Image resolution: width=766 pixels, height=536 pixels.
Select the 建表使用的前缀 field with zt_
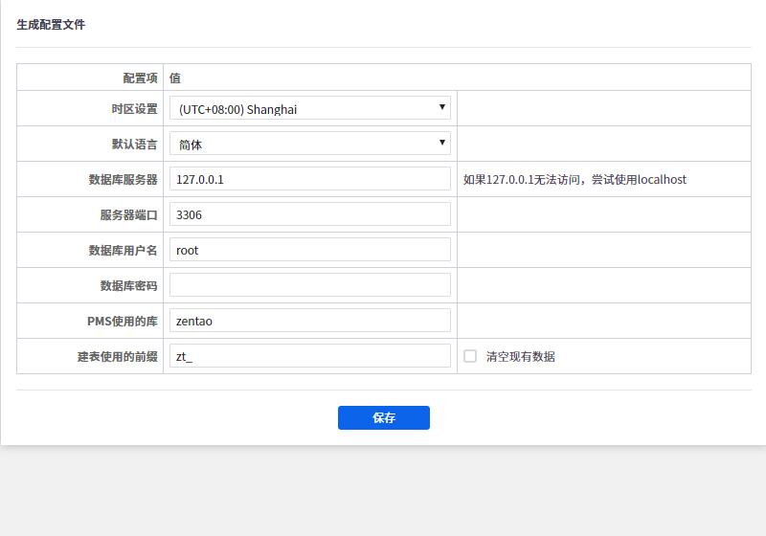click(x=309, y=356)
